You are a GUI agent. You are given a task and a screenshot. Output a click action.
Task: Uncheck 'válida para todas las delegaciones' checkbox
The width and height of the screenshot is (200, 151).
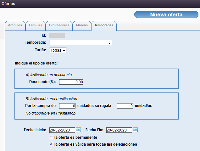tap(51, 144)
